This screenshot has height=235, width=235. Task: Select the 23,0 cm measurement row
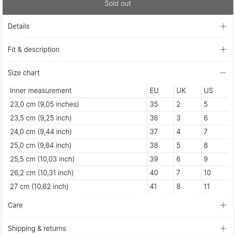(x=118, y=105)
